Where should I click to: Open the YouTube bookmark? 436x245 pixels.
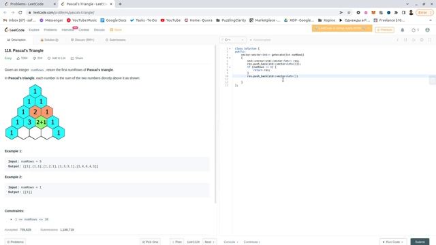[x=170, y=20]
